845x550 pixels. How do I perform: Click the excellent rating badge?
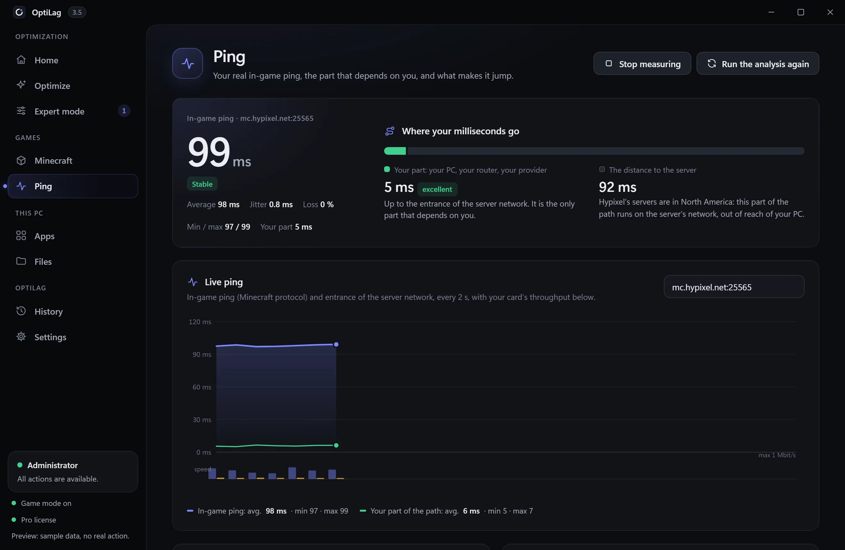tap(437, 189)
